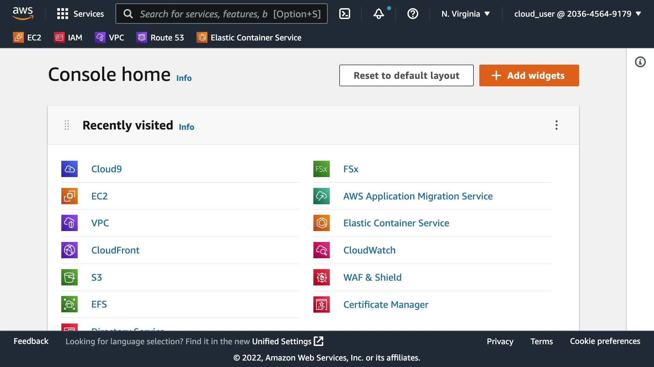Screen dimensions: 654x367
Task: Expand the cloud_user account dropdown
Action: click(577, 14)
